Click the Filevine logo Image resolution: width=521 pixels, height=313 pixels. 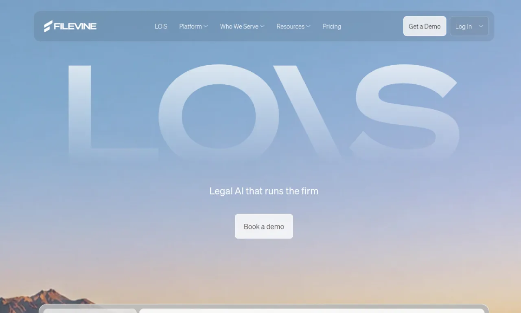[70, 26]
